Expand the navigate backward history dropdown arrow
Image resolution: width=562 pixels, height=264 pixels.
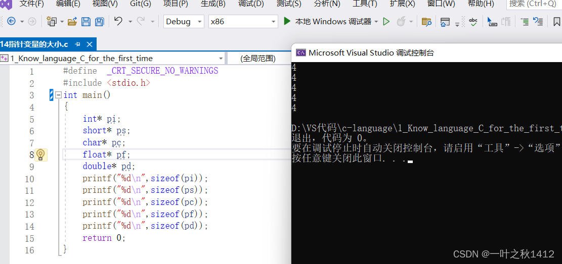[x=22, y=22]
